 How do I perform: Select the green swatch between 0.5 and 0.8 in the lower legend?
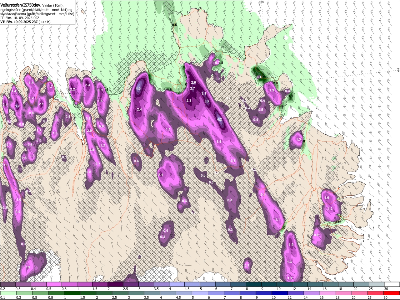tap(40, 293)
